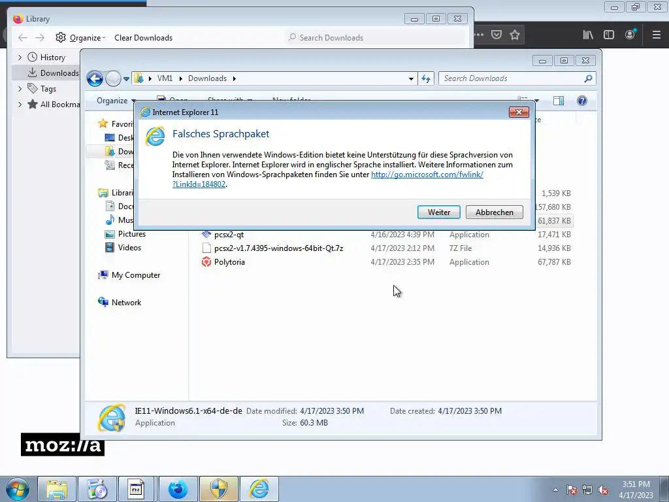Open Organize menu in Firefox Library
The height and width of the screenshot is (502, 669).
[x=80, y=37]
